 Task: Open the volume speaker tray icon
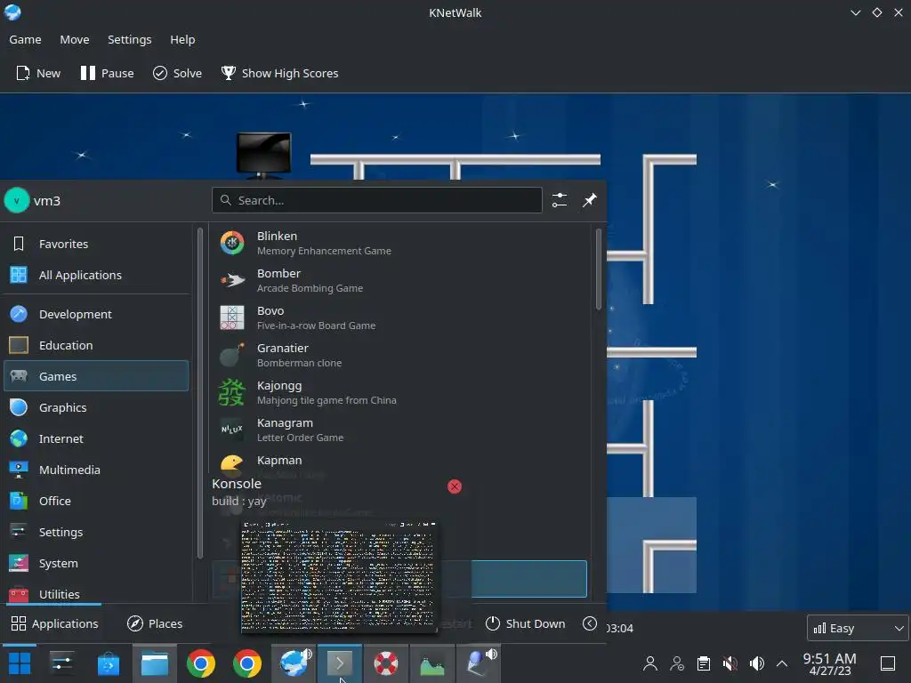pyautogui.click(x=756, y=663)
